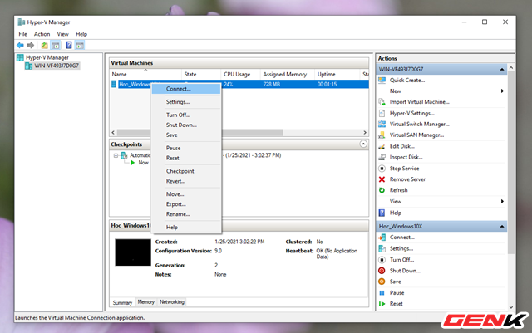Expand the New submenu arrow in Actions
Image resolution: width=532 pixels, height=333 pixels.
(x=502, y=91)
